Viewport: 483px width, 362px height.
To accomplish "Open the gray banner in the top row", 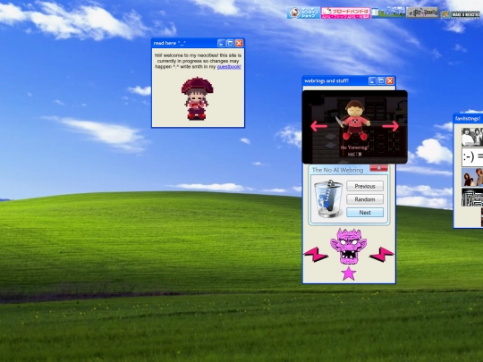I will (422, 13).
